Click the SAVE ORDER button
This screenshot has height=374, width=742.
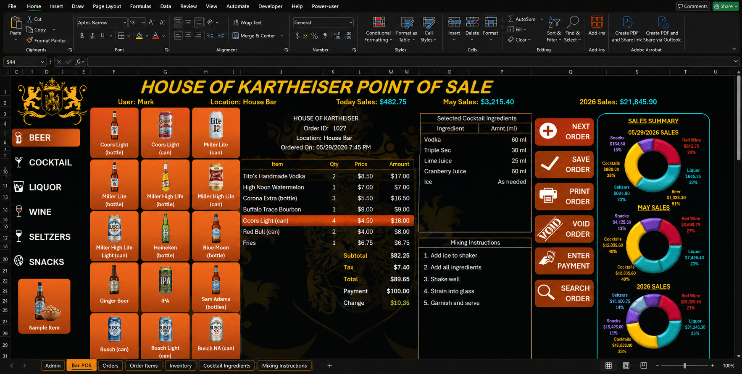(564, 165)
